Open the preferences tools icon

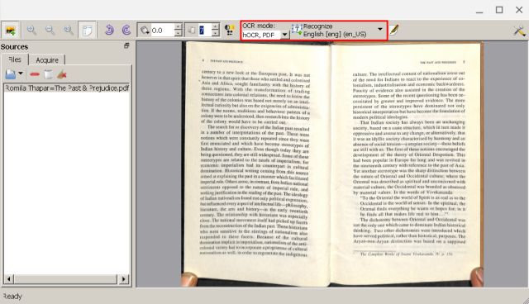(520, 31)
